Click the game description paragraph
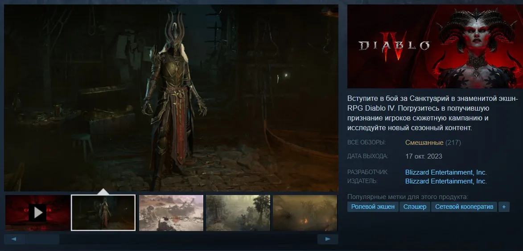Screen dimensions: 523x251 pos(433,113)
